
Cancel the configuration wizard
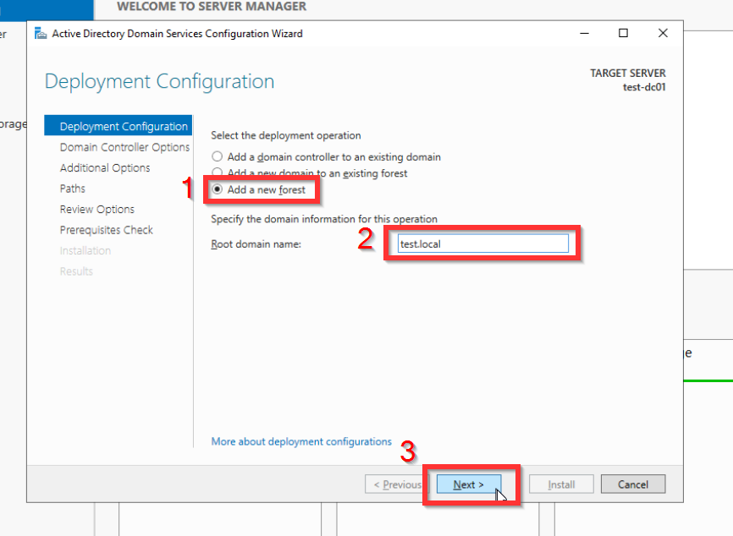tap(633, 484)
